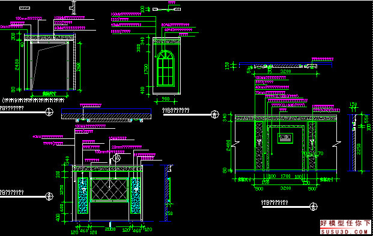Select the 2000 dimension below lattice elevation
This screenshot has width=373, height=236.
[x=111, y=229]
